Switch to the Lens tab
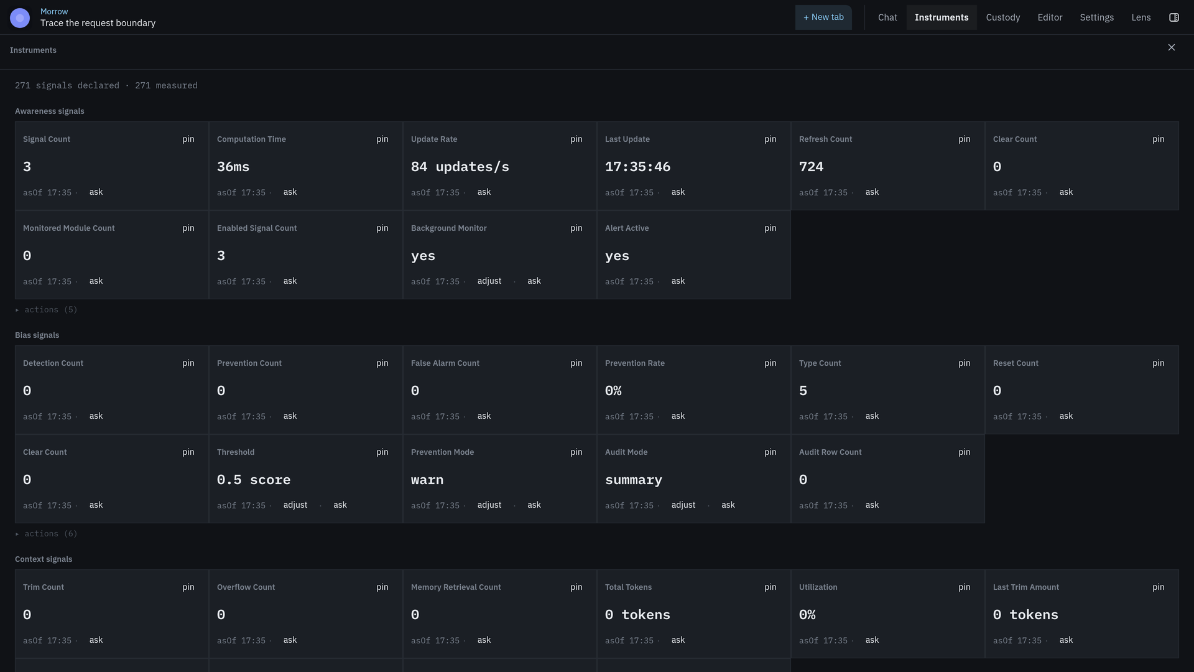This screenshot has height=672, width=1194. coord(1141,17)
